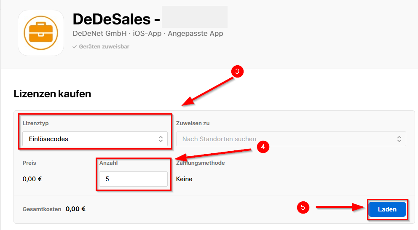
Task: Click the Lizenzen kaufen heading
Action: [52, 94]
